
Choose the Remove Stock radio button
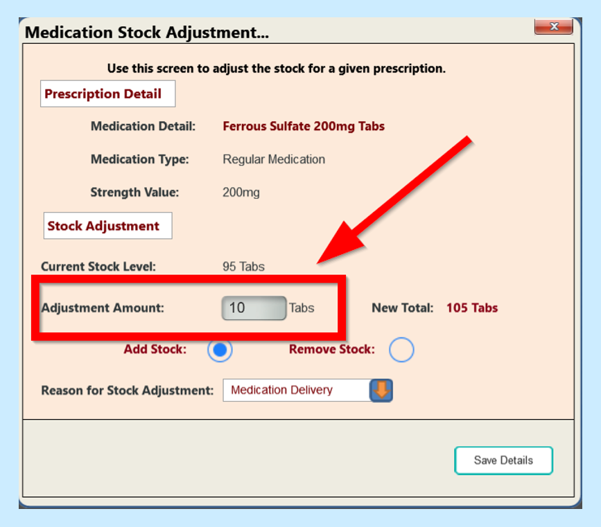tap(401, 350)
